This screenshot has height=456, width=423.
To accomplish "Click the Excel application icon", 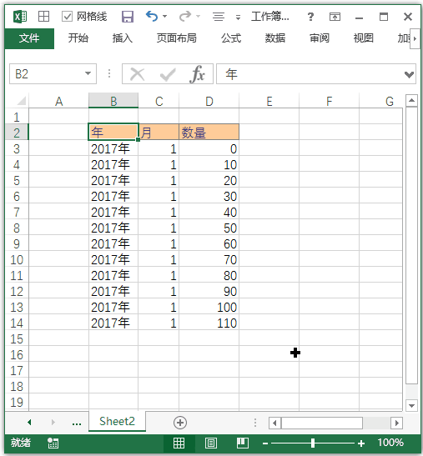I will (x=20, y=17).
